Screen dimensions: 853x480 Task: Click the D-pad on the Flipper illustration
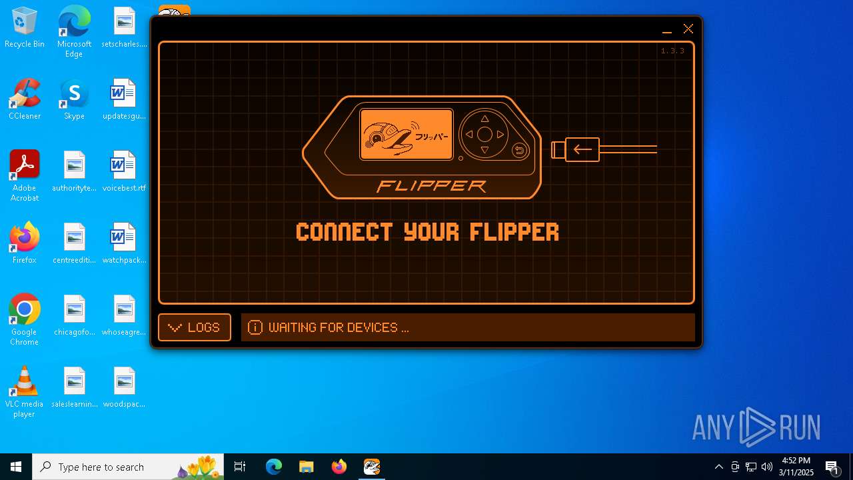click(x=484, y=134)
